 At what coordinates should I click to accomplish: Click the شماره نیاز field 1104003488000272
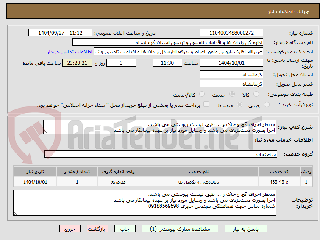point(231,33)
